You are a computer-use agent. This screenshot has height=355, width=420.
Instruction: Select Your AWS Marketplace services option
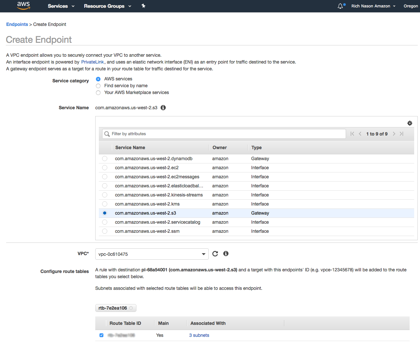pyautogui.click(x=98, y=93)
